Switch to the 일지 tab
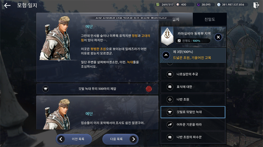The image size is (263, 147). tap(176, 19)
